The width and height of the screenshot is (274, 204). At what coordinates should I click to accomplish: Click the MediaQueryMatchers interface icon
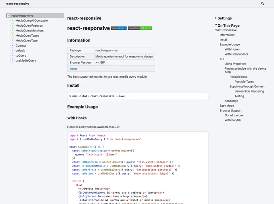coord(12,31)
